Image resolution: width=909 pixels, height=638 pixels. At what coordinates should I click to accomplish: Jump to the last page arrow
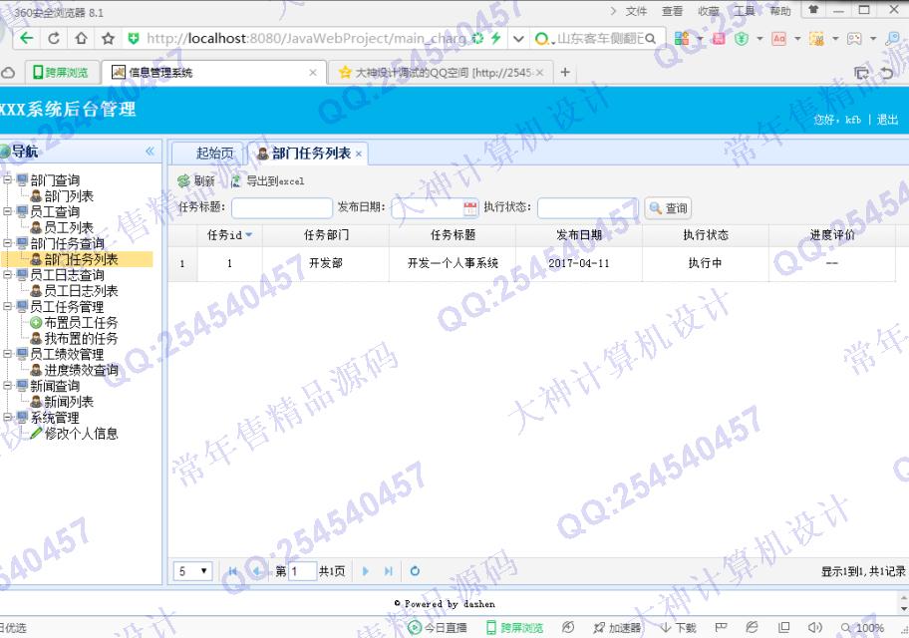pyautogui.click(x=389, y=571)
